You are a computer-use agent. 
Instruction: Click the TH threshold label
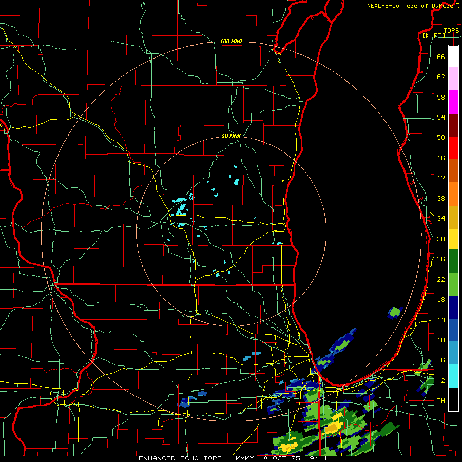[x=441, y=401]
